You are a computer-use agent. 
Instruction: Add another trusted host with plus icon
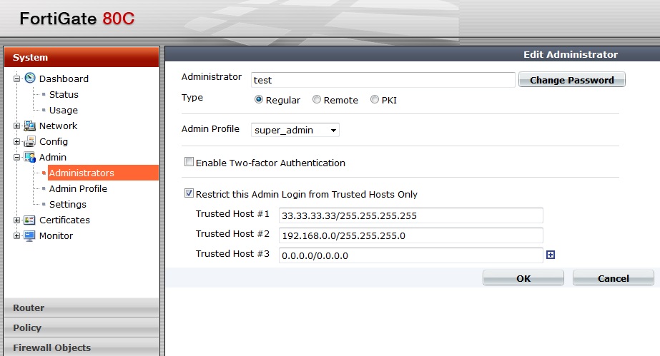point(551,255)
